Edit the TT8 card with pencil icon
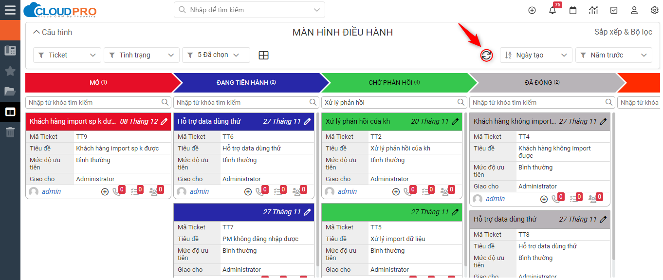The height and width of the screenshot is (280, 663). pos(603,219)
